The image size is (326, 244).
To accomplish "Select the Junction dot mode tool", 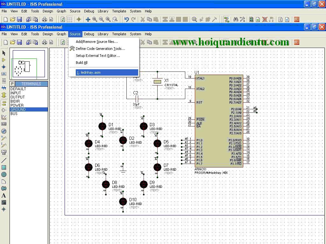I will [x=4, y=67].
